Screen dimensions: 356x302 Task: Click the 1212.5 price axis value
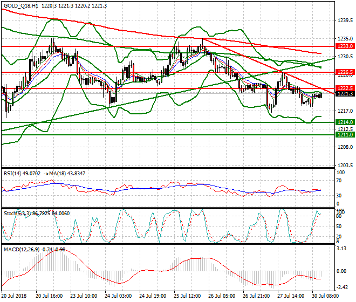point(345,129)
